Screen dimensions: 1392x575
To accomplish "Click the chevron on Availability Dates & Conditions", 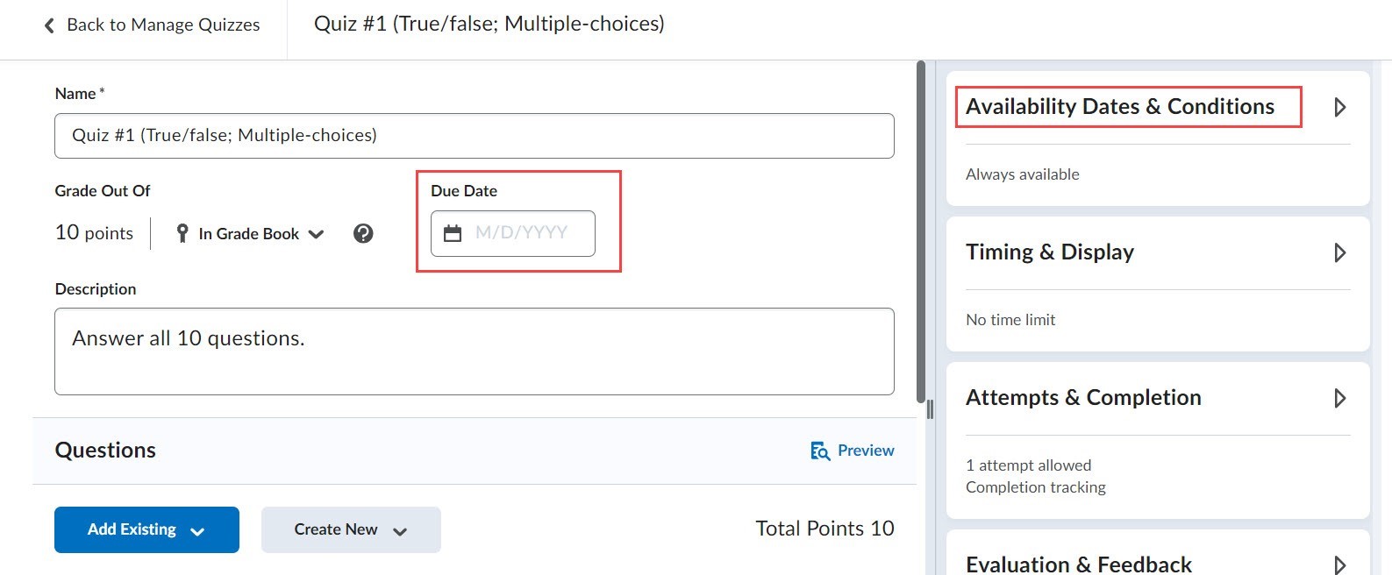I will click(1339, 107).
